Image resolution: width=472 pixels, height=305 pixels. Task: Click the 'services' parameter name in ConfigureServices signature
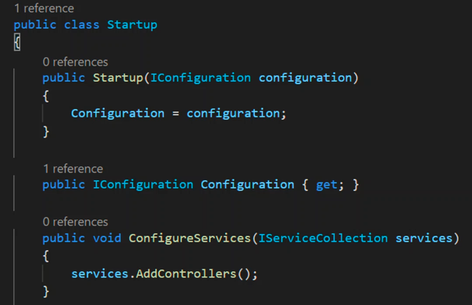pyautogui.click(x=424, y=238)
